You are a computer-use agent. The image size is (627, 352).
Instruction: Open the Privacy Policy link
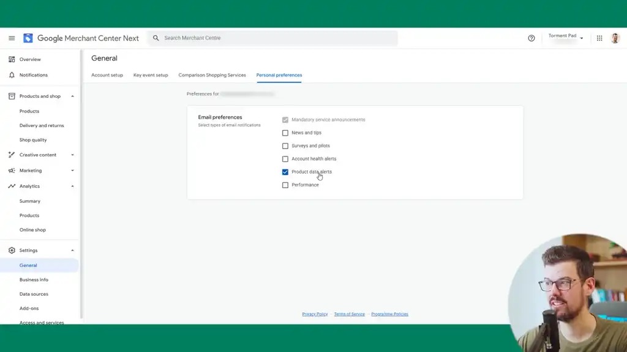coord(314,313)
